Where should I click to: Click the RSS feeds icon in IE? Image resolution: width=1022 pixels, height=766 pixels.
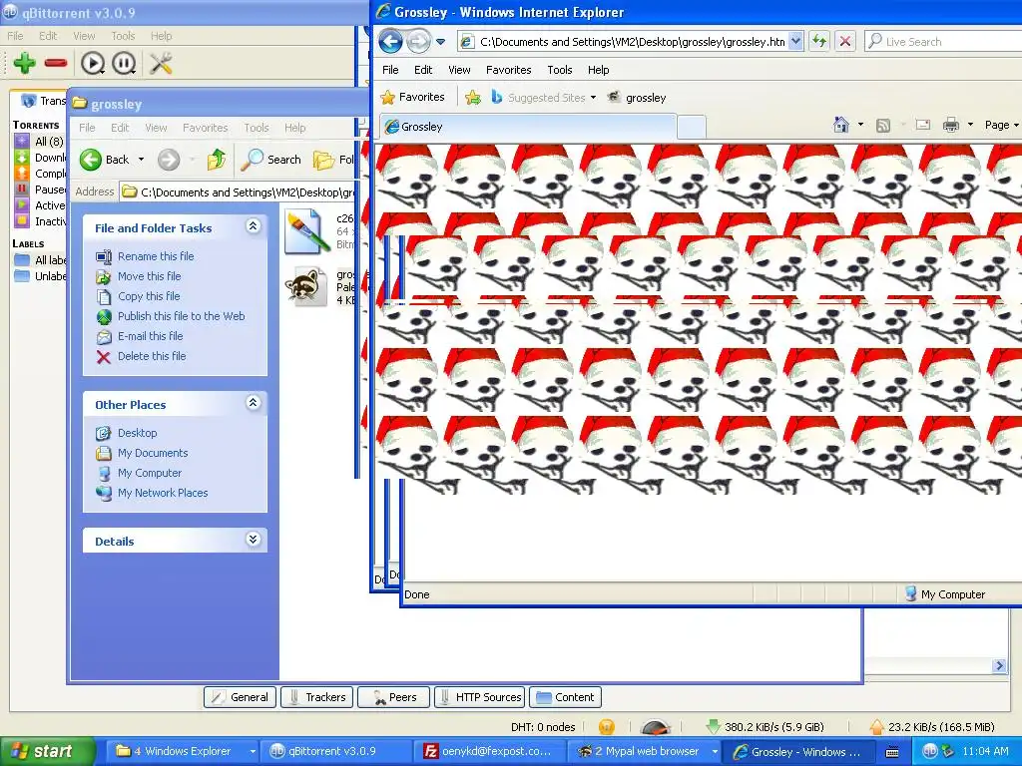tap(883, 125)
